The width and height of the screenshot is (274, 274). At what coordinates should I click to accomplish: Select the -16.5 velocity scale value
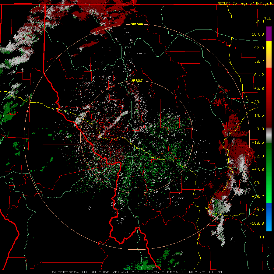258,142
